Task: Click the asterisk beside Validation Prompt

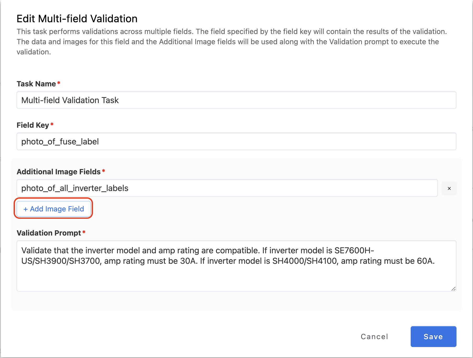Action: pos(84,232)
